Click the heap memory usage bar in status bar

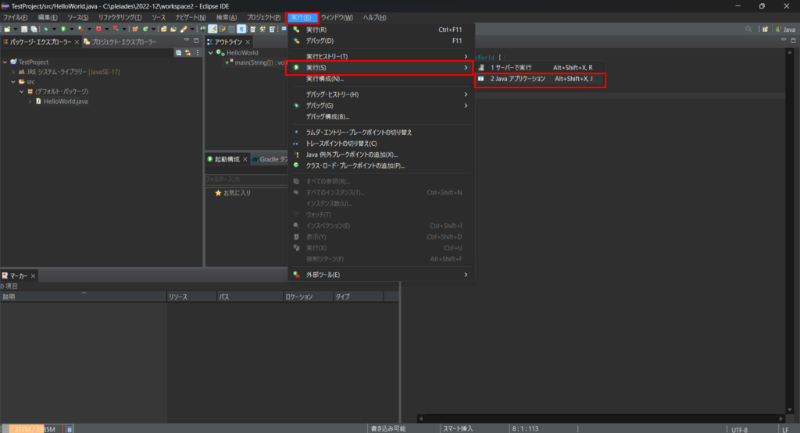pyautogui.click(x=31, y=428)
